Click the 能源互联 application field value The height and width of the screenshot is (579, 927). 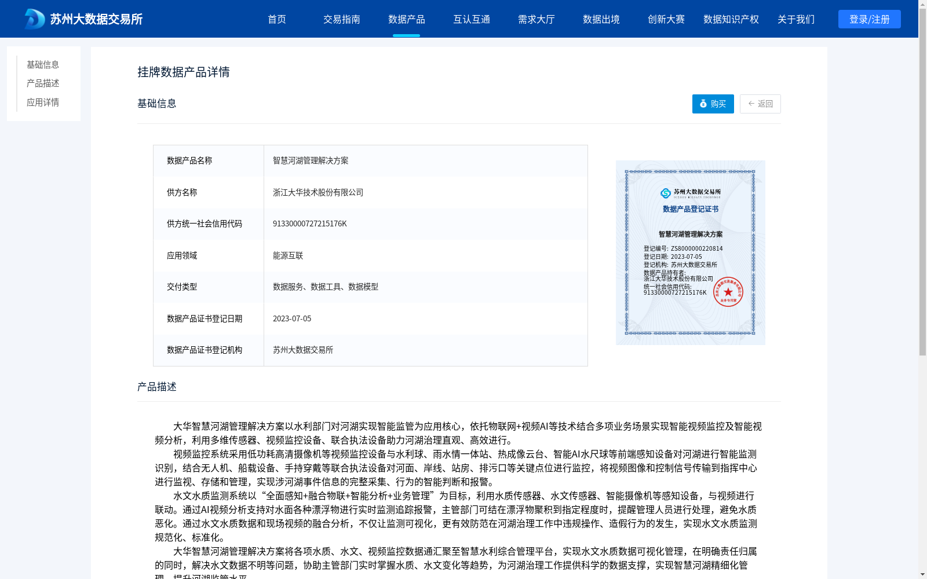tap(288, 255)
